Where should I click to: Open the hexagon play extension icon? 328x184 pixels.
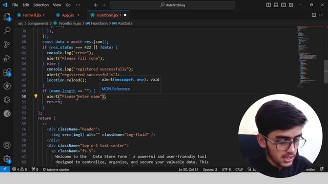click(x=7, y=100)
